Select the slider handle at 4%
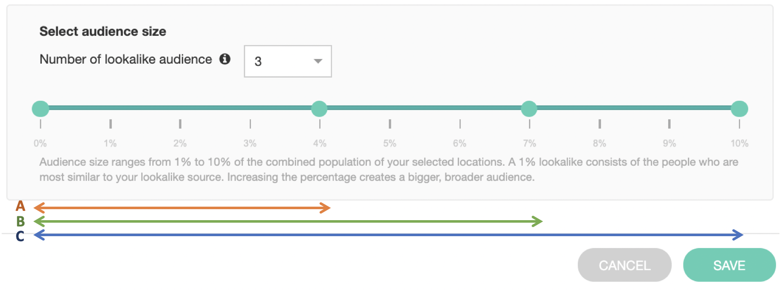The image size is (782, 291). [x=319, y=109]
